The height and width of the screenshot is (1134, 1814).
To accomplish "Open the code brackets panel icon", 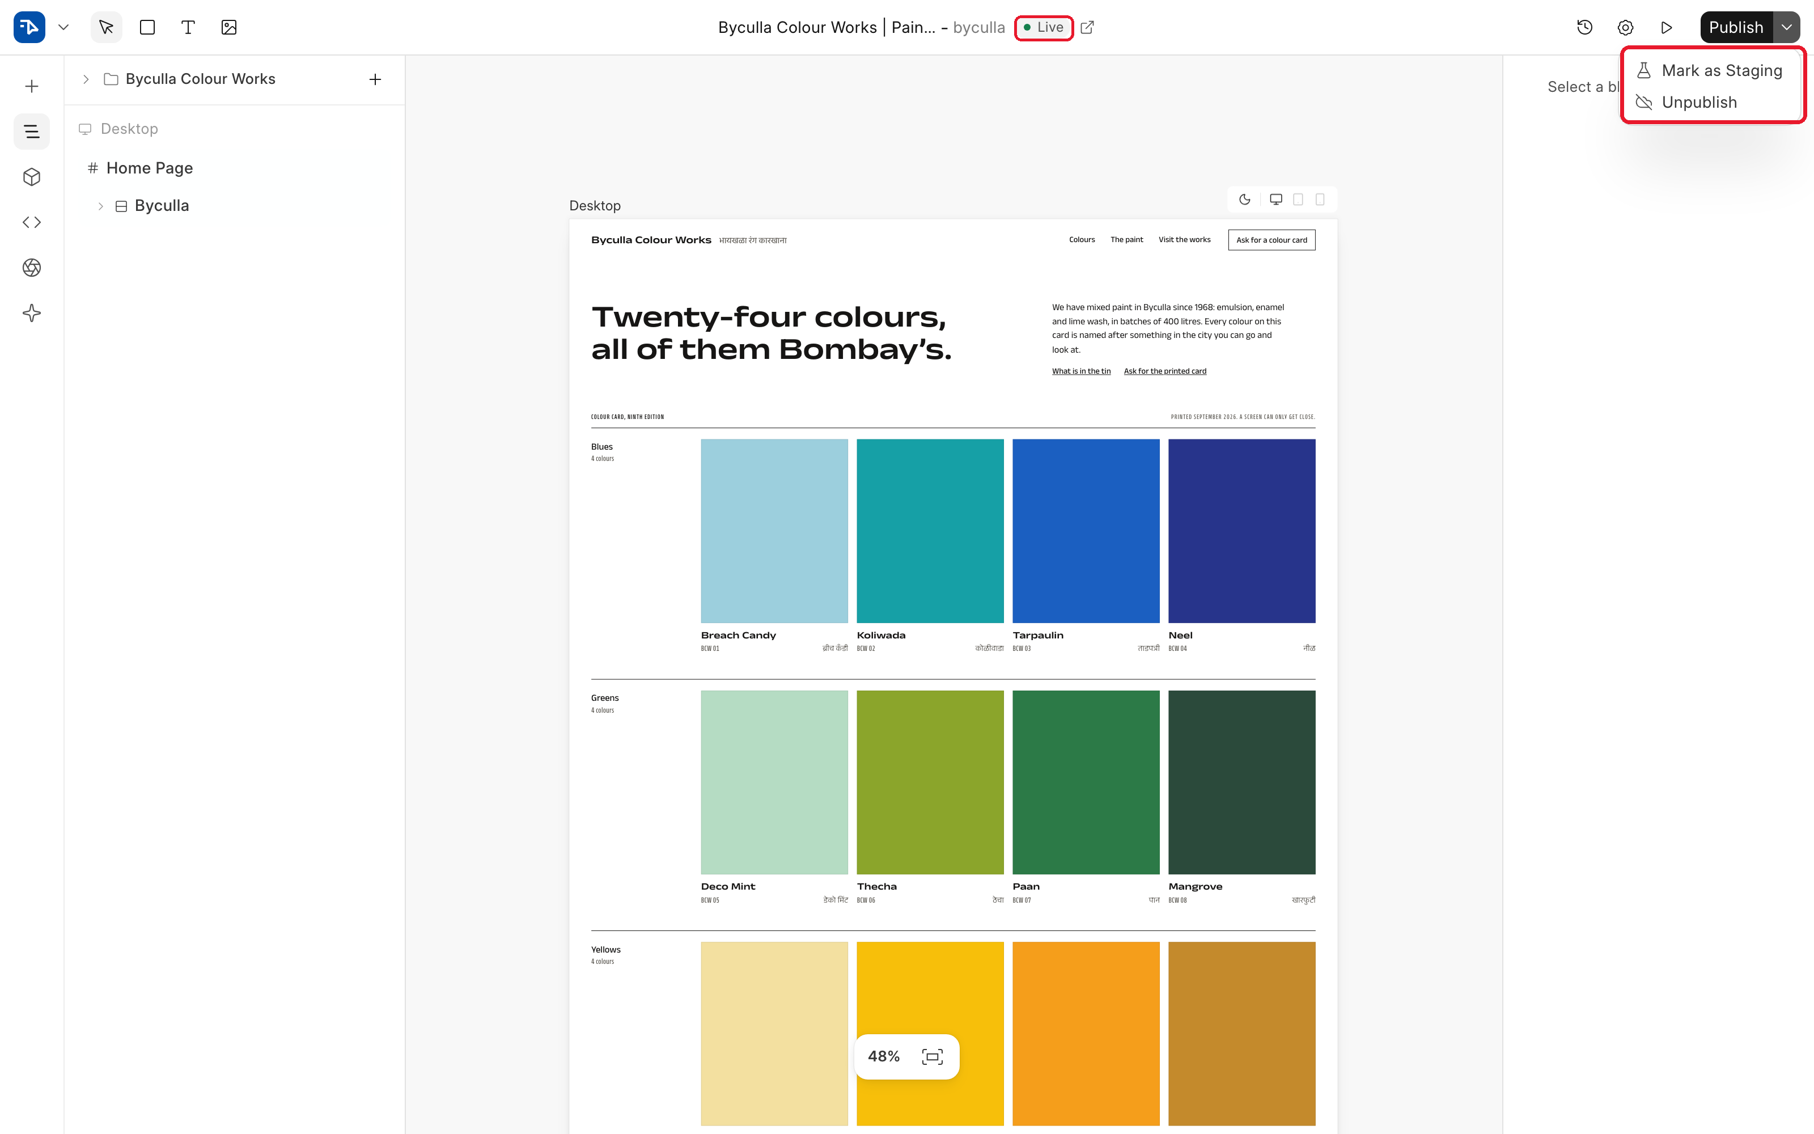I will (x=32, y=222).
